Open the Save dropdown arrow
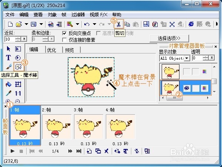Screen dimensions: 222x167 (x=41, y=24)
